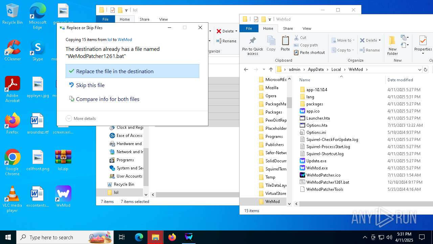The image size is (433, 244).
Task: Select the app-10.10.4 folder
Action: [317, 90]
